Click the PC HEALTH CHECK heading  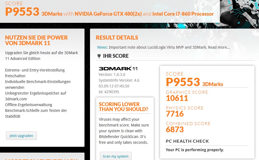[187, 141]
